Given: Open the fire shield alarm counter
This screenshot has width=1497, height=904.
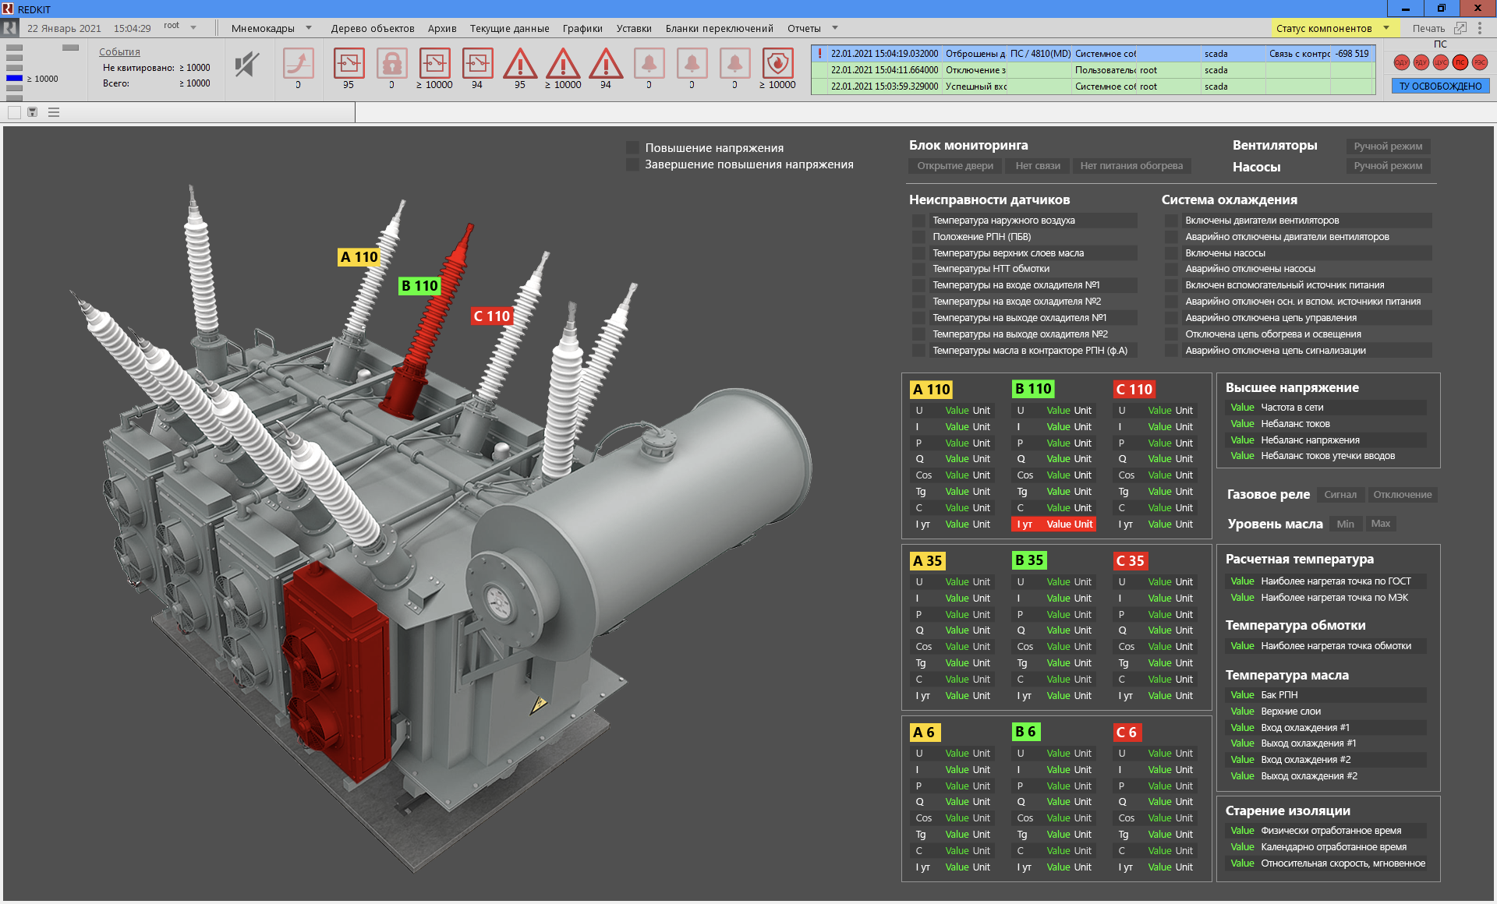Looking at the screenshot, I should click(x=777, y=63).
